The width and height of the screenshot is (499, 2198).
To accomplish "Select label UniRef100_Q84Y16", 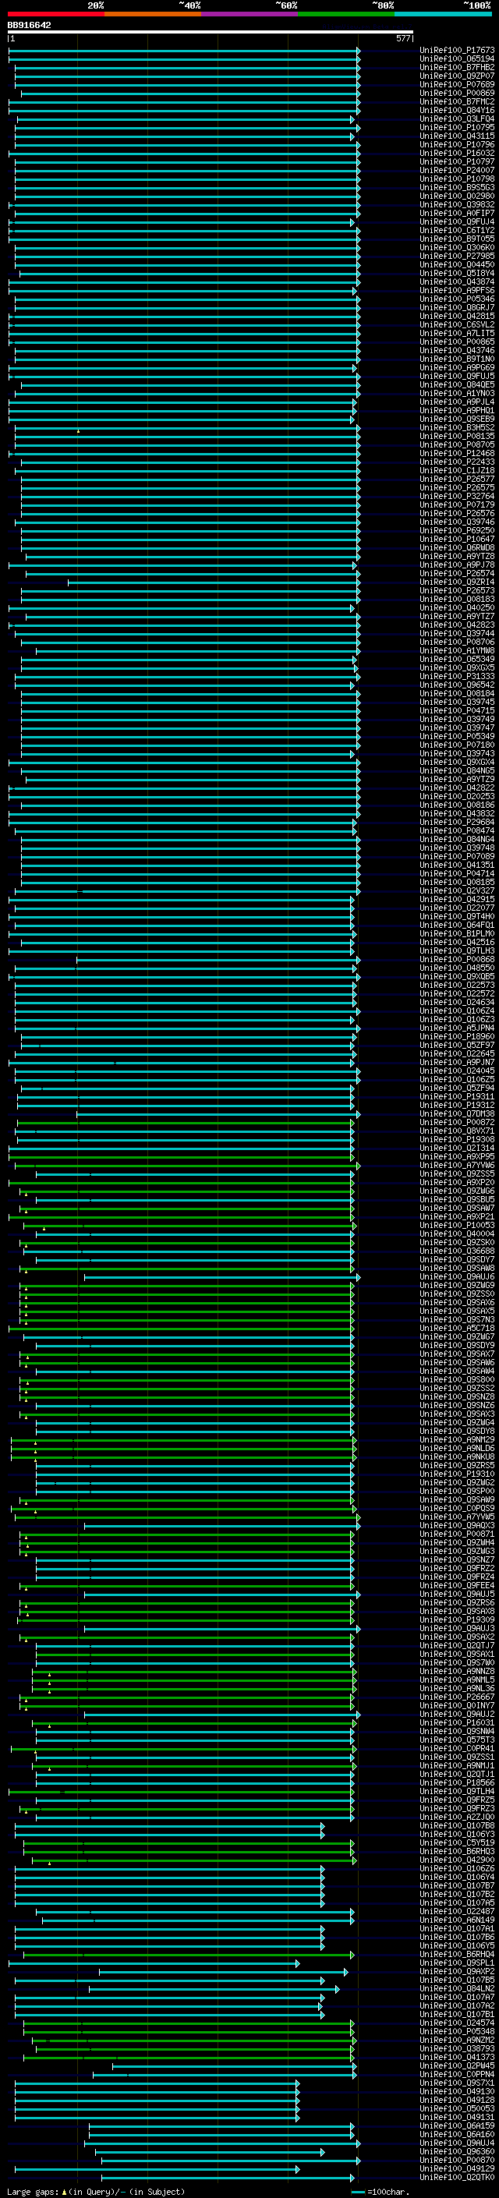I will click(x=457, y=110).
